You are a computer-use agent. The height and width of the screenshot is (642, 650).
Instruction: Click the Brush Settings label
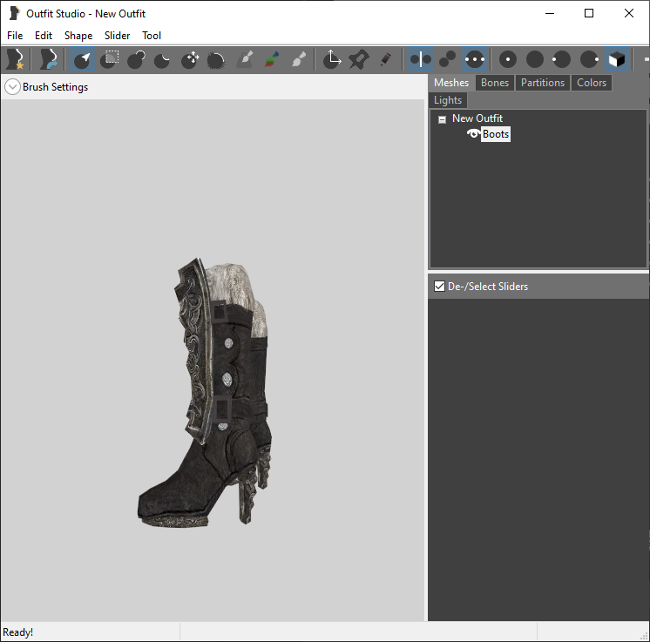tap(55, 87)
